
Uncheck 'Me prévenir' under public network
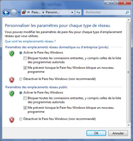(25, 108)
